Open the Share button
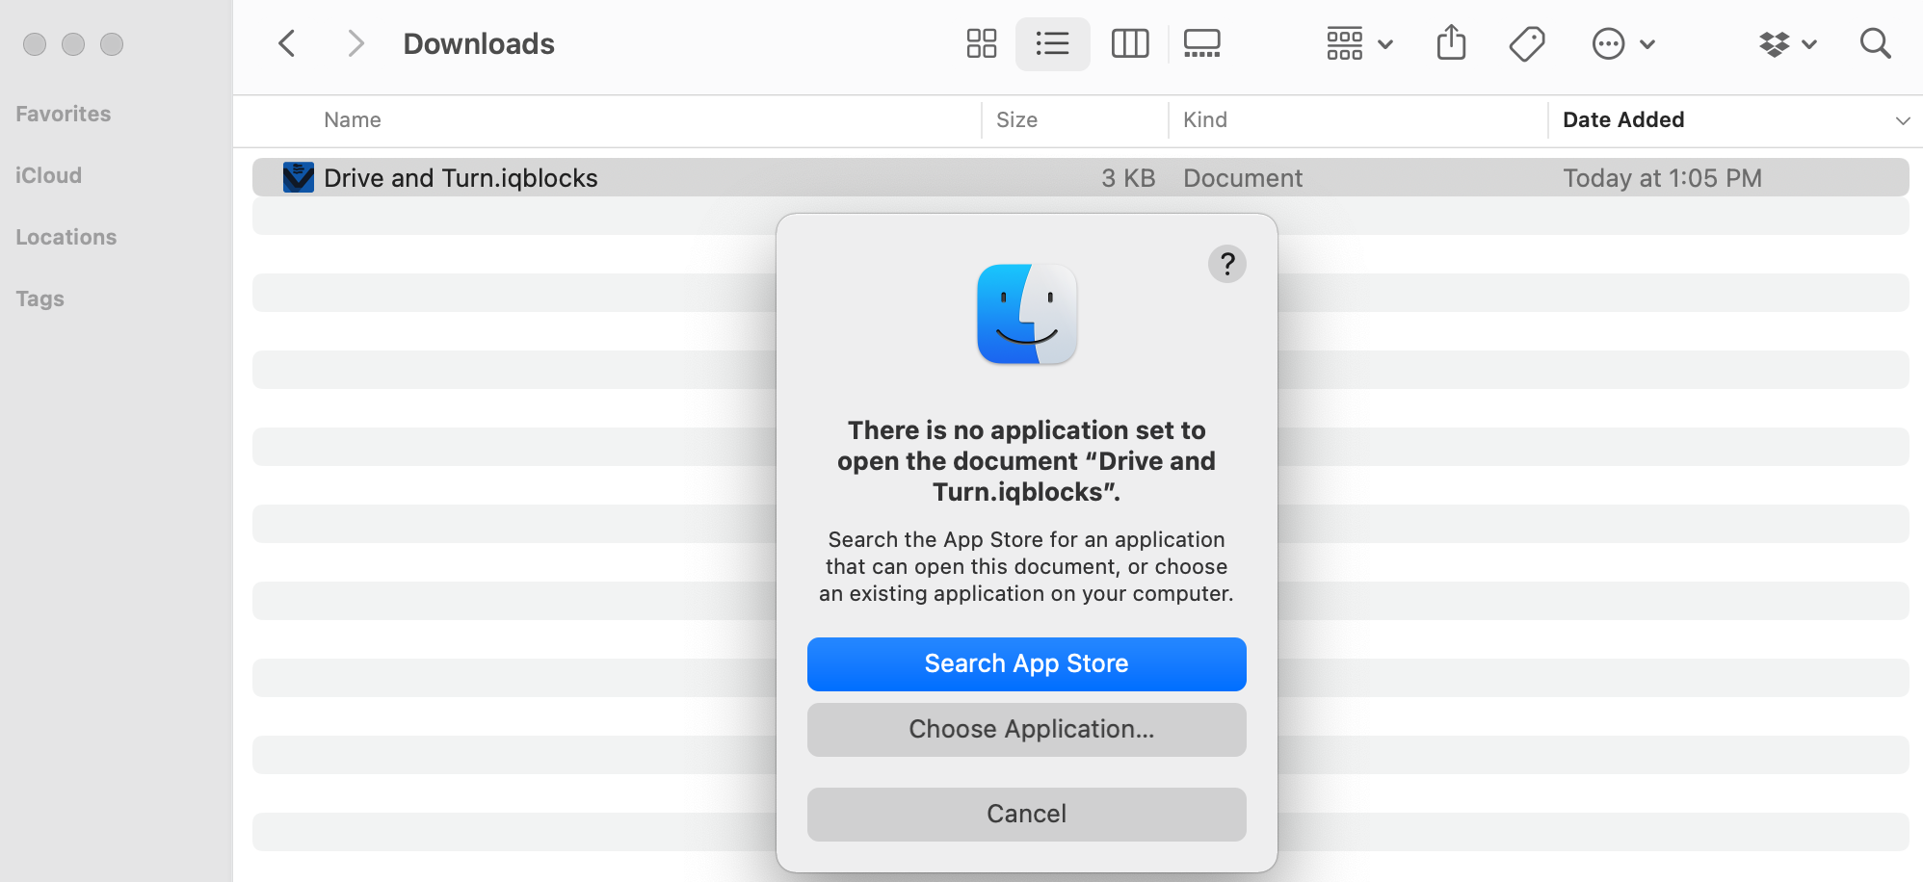Viewport: 1923px width, 882px height. [1451, 43]
